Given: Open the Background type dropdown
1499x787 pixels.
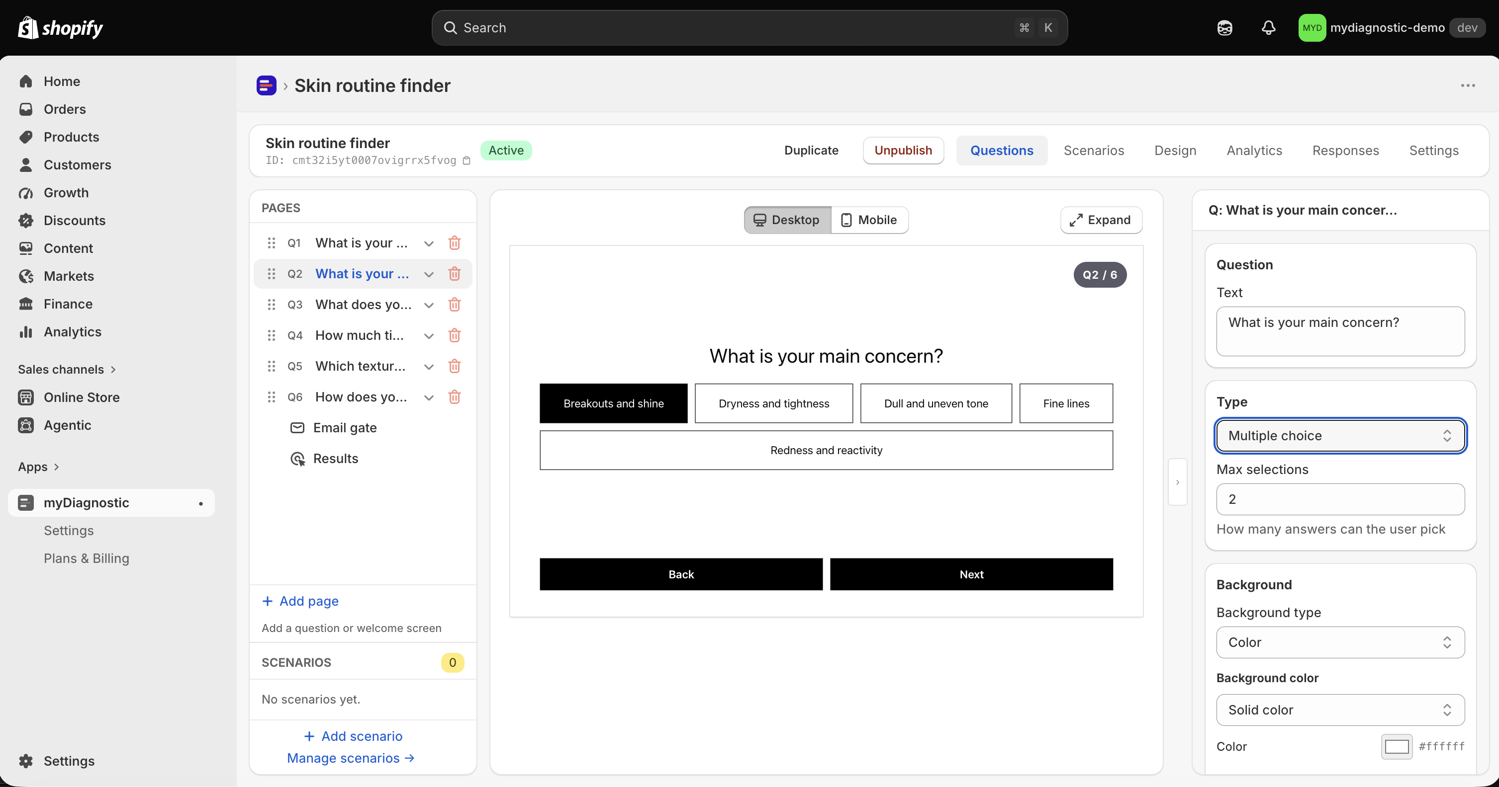Looking at the screenshot, I should [x=1340, y=642].
